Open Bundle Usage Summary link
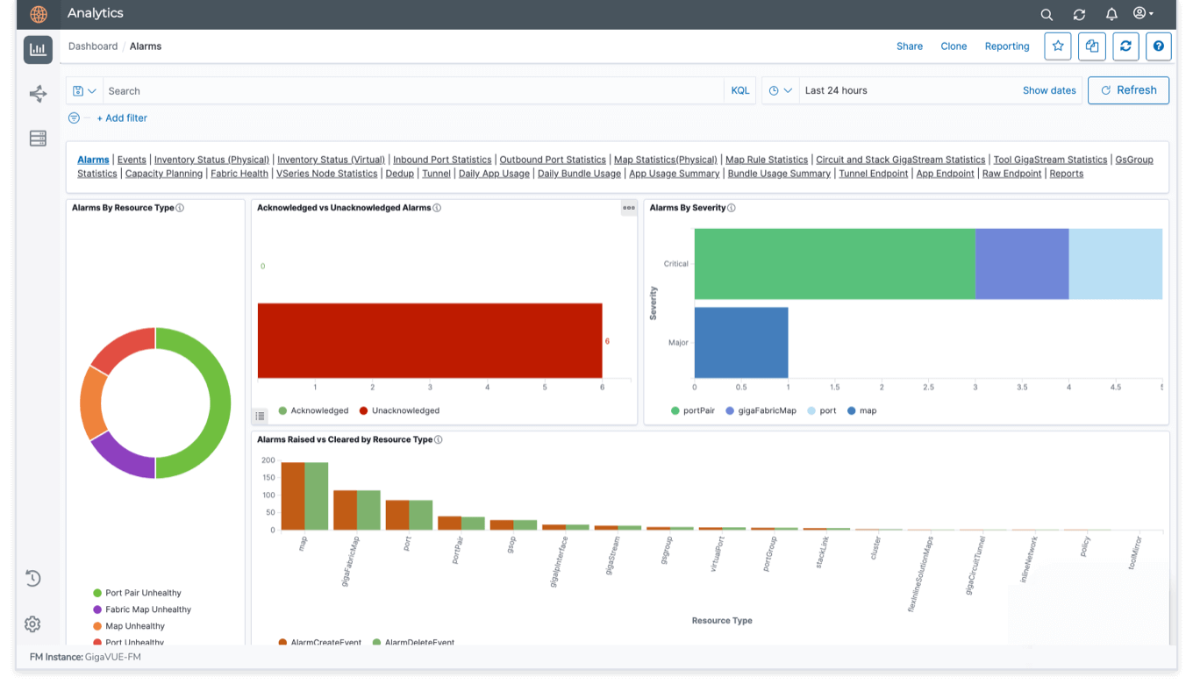 pos(779,174)
